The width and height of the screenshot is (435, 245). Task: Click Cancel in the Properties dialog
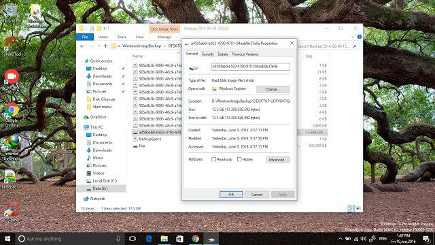point(257,195)
